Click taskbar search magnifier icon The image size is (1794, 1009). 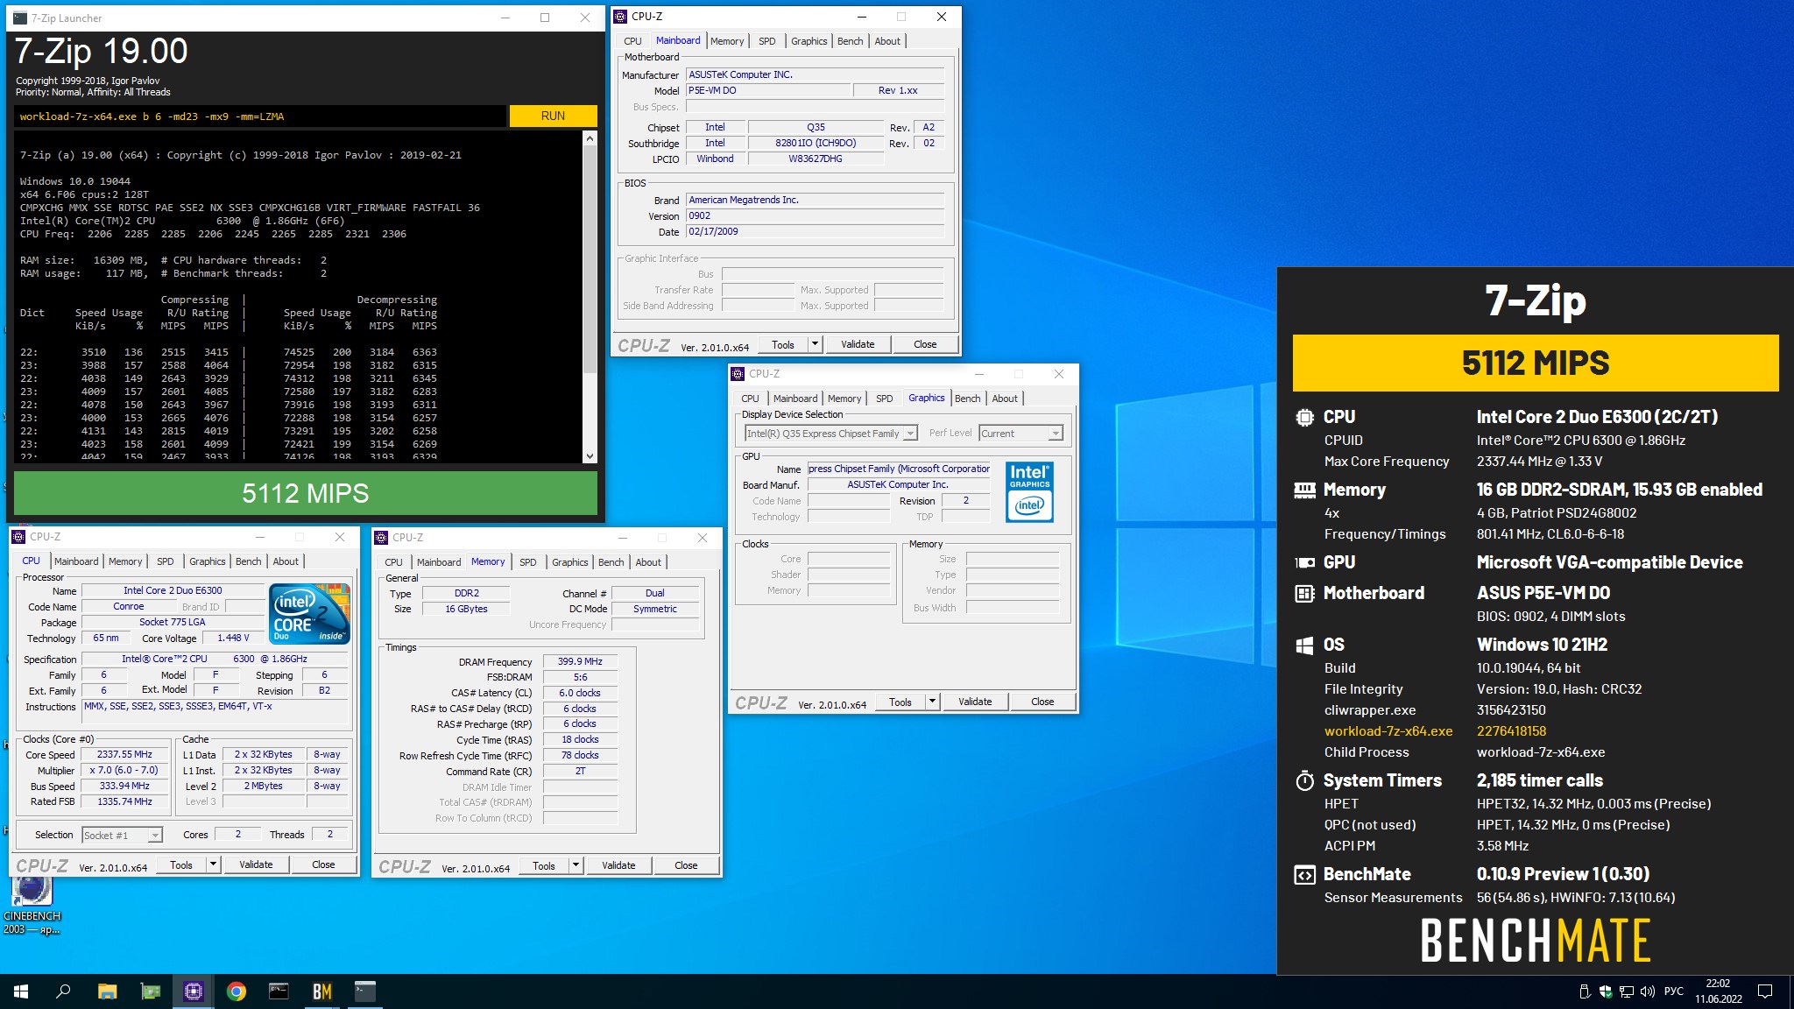63,991
